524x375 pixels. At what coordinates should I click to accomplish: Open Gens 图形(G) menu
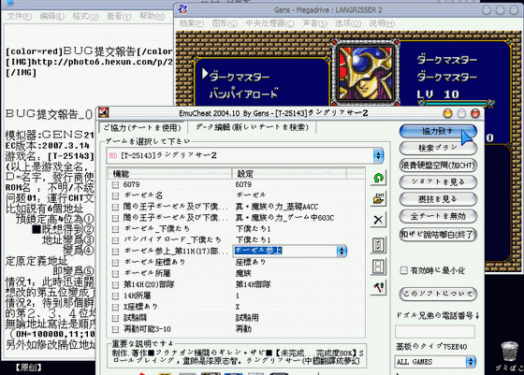tap(225, 23)
